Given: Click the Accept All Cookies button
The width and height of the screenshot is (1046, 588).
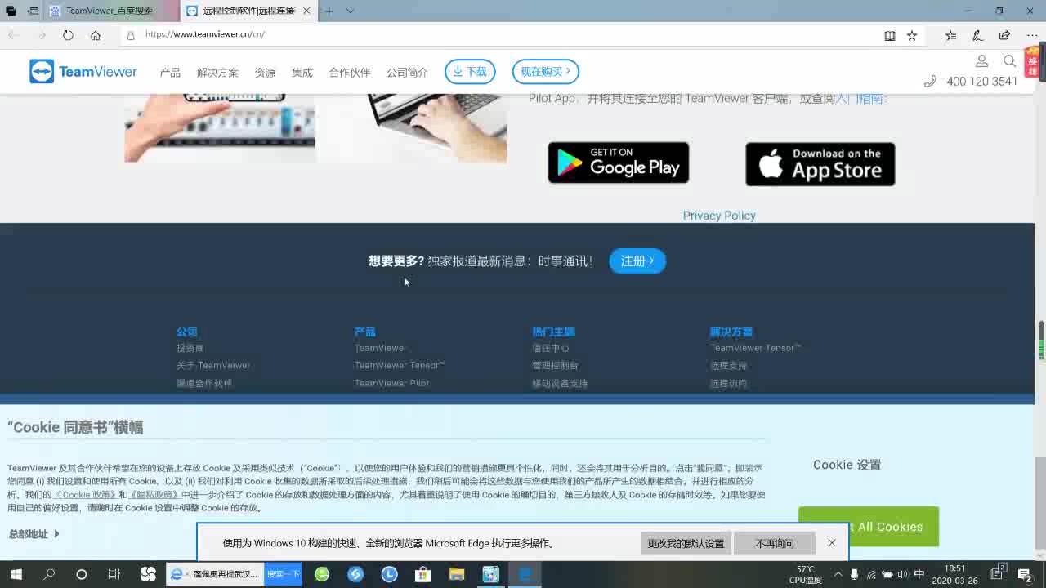Looking at the screenshot, I should tap(869, 527).
